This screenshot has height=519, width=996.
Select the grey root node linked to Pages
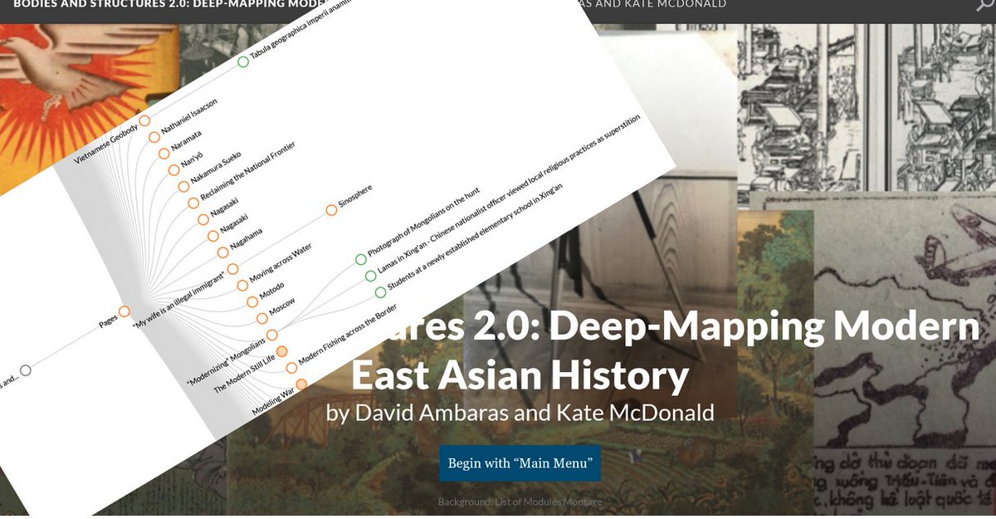coord(26,370)
